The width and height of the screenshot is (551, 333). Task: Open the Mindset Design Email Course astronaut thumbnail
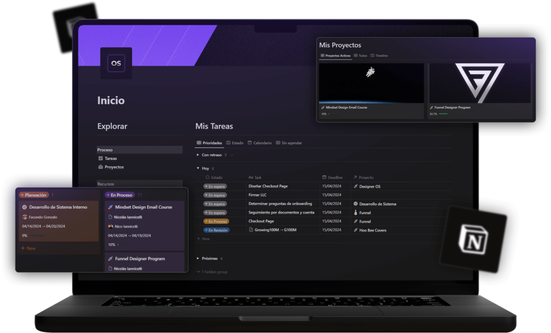click(x=371, y=83)
